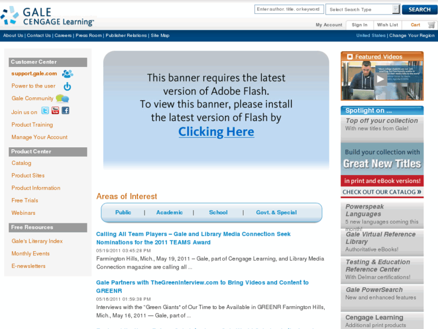Screen dimensions: 438x329
Task: Open Gale's Literary Index link
Action: click(x=37, y=241)
